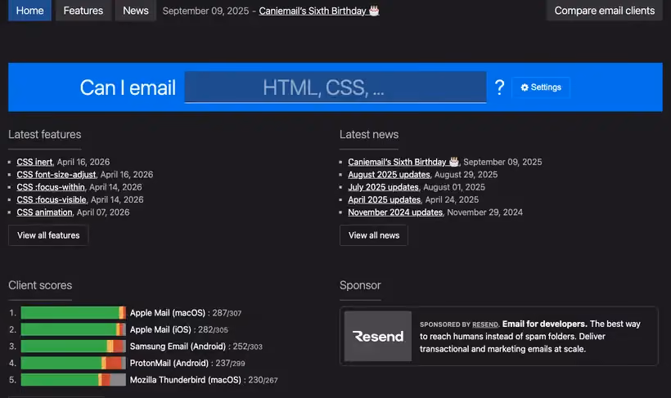The image size is (671, 398).
Task: Open the November 2024 updates link
Action: click(395, 212)
